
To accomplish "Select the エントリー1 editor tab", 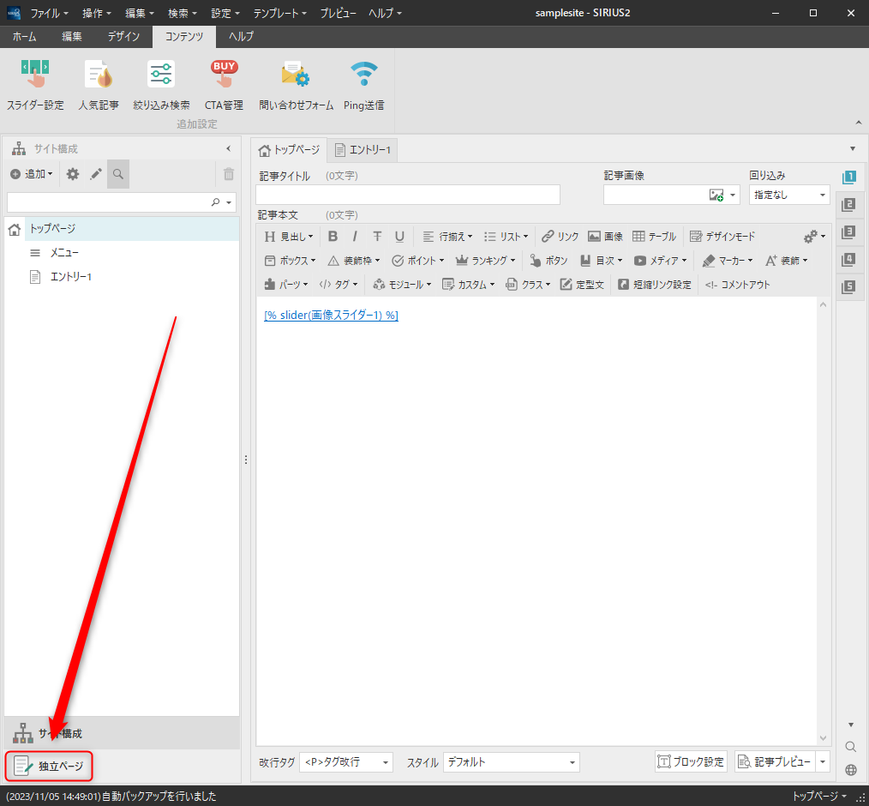I will pos(363,150).
